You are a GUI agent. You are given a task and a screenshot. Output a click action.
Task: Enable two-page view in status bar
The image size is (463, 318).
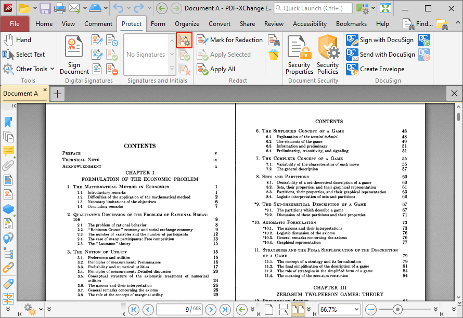[x=297, y=309]
